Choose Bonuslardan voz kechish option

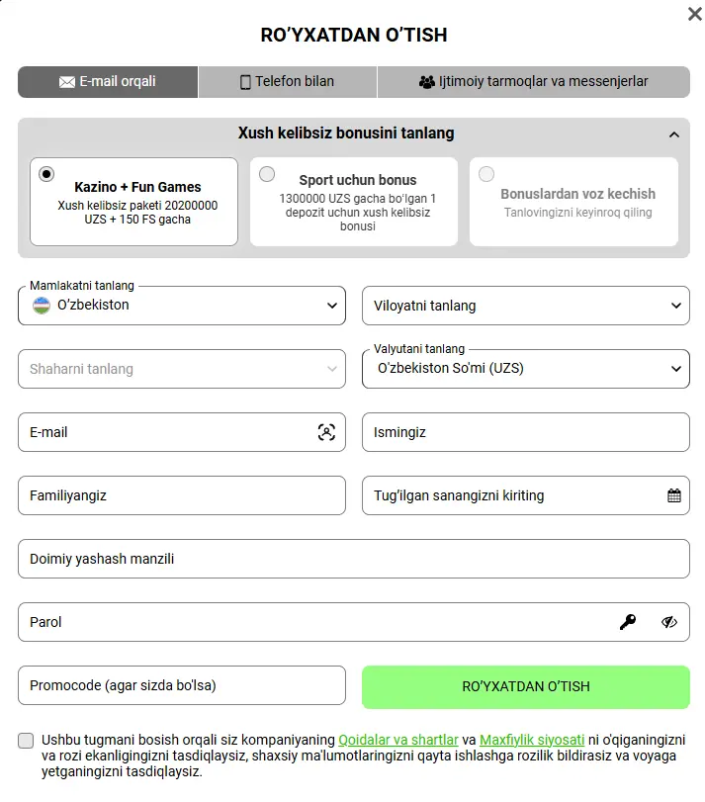[486, 173]
